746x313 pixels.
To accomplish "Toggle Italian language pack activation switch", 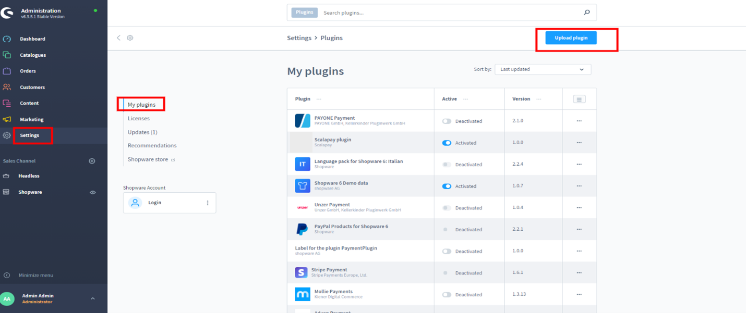I will coord(447,165).
